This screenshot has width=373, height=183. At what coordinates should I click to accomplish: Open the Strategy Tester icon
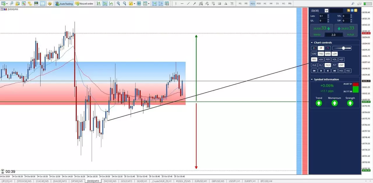[x=36, y=3]
